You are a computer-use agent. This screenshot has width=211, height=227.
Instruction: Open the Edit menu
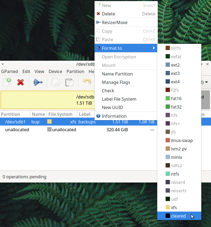click(26, 71)
